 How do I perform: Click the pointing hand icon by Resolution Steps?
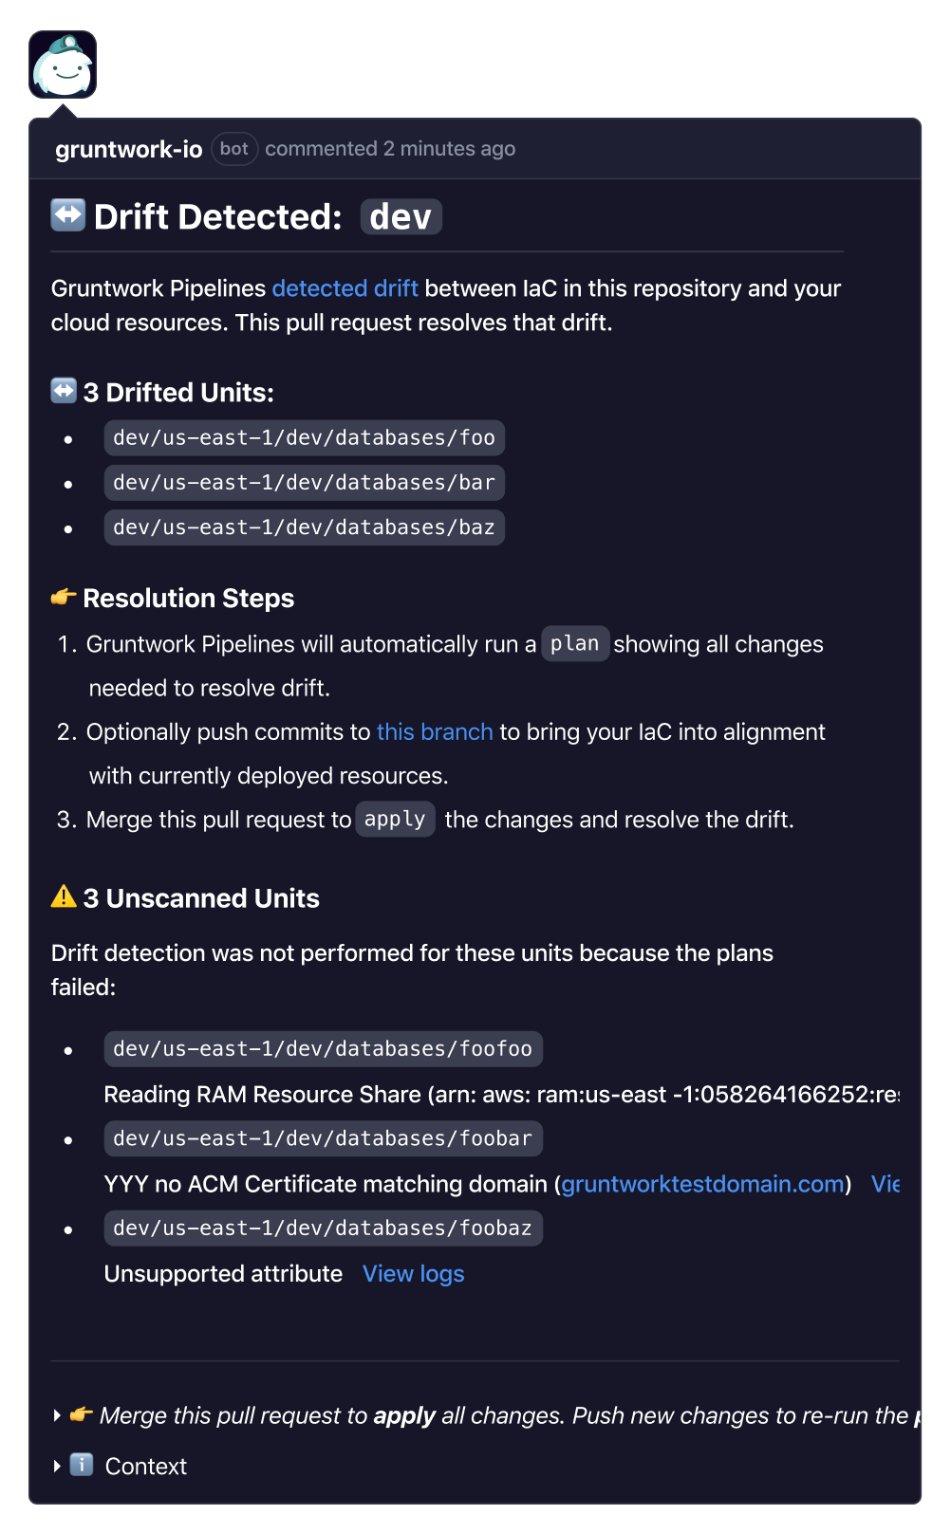pos(64,597)
